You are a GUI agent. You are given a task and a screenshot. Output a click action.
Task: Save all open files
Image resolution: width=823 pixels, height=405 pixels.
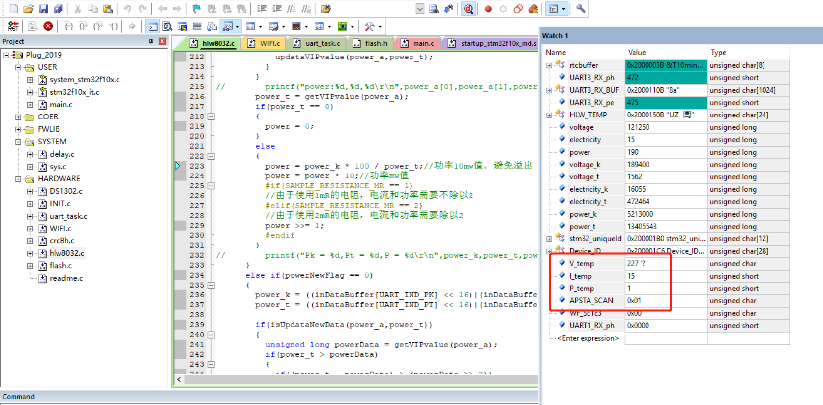58,9
